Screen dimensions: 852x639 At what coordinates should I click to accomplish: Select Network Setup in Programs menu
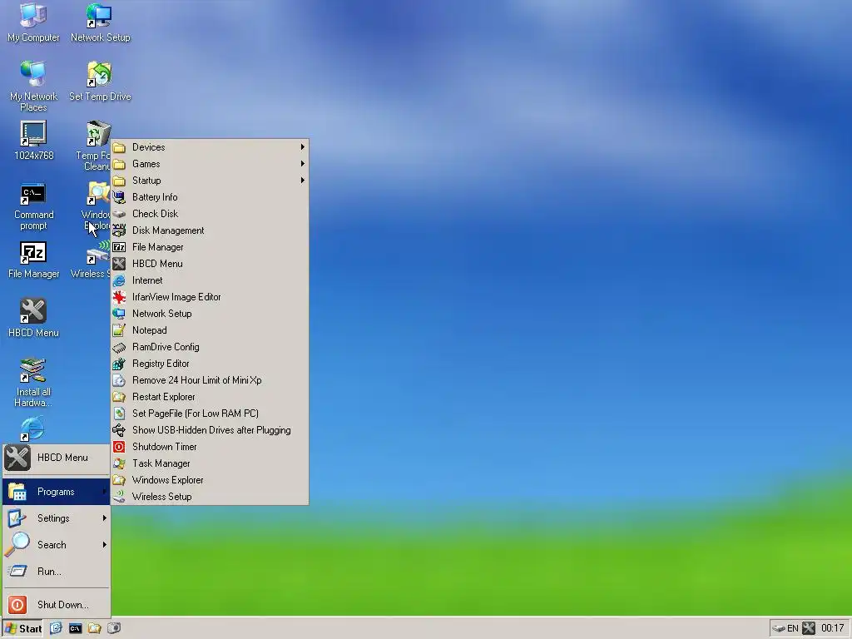click(x=210, y=314)
